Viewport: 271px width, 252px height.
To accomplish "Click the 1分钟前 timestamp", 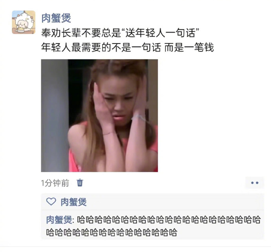I will tap(55, 183).
